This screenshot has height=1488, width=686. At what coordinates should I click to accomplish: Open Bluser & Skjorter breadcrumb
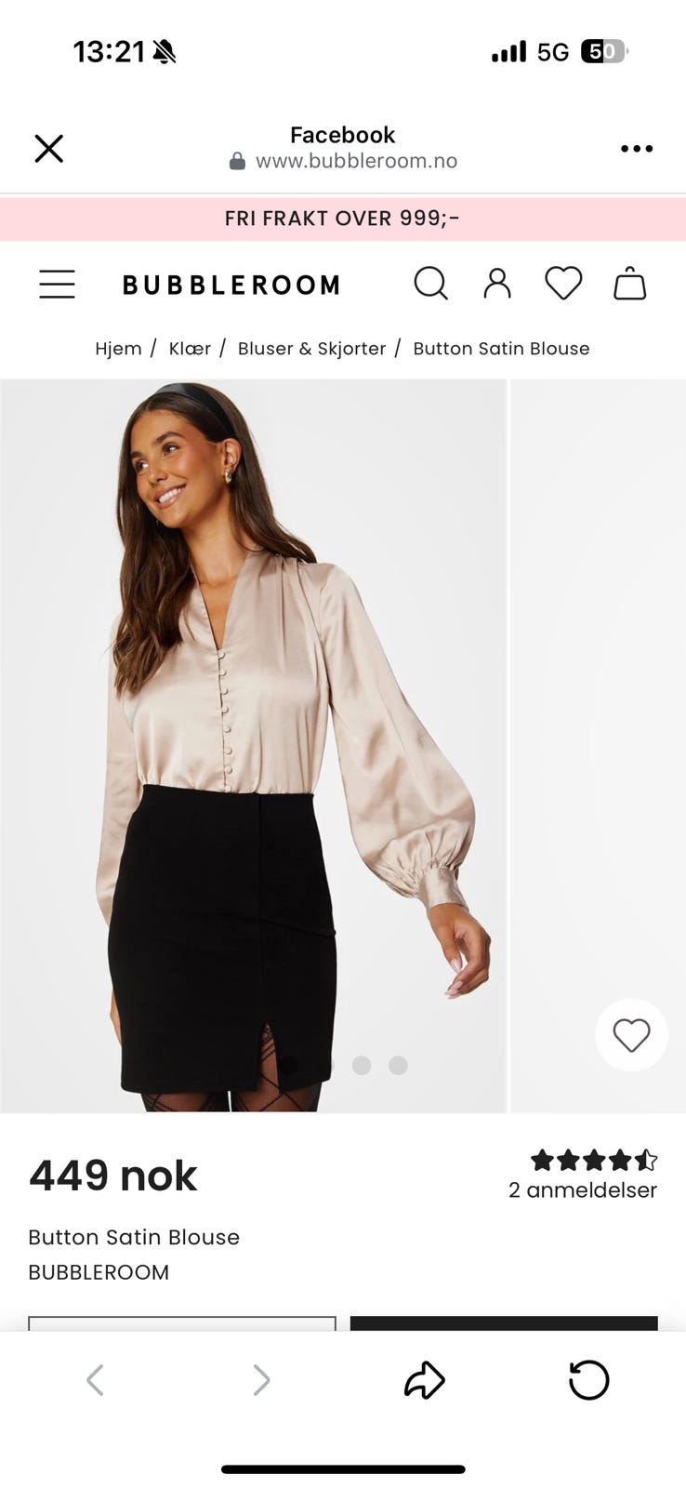click(x=311, y=349)
